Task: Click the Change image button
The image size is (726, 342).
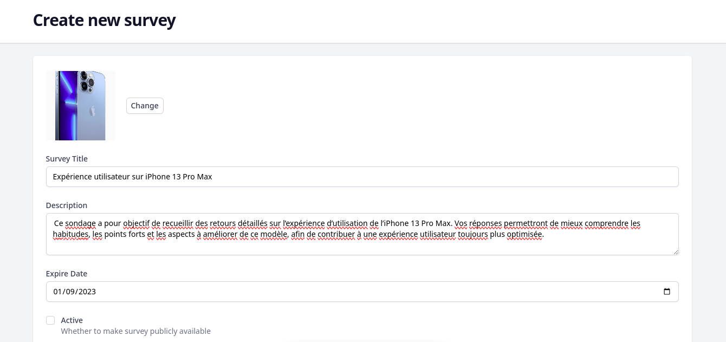Action: (145, 106)
